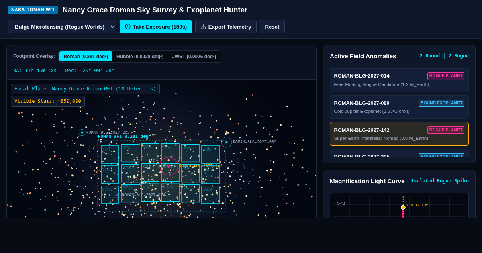Click the Isolated Rogue Spike label
Viewport: 482px width, 253px height.
click(439, 181)
